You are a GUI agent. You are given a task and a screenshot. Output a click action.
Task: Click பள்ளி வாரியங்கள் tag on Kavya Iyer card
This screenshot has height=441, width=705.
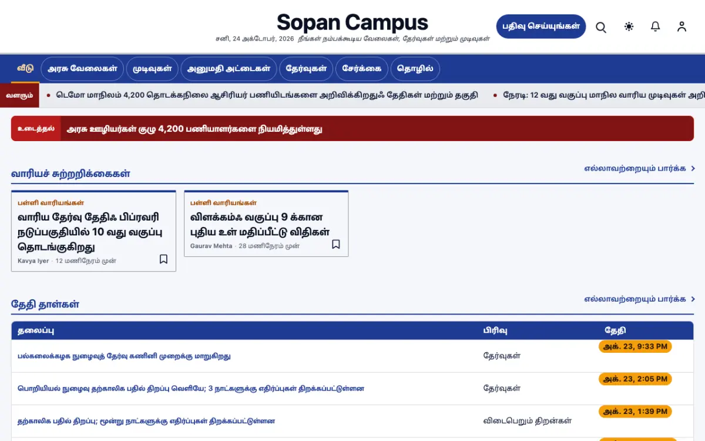(51, 202)
